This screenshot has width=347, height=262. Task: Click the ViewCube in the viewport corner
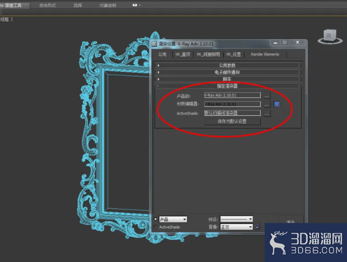coord(330,37)
